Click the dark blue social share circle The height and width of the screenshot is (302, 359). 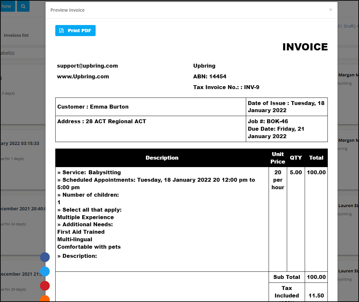(x=45, y=257)
